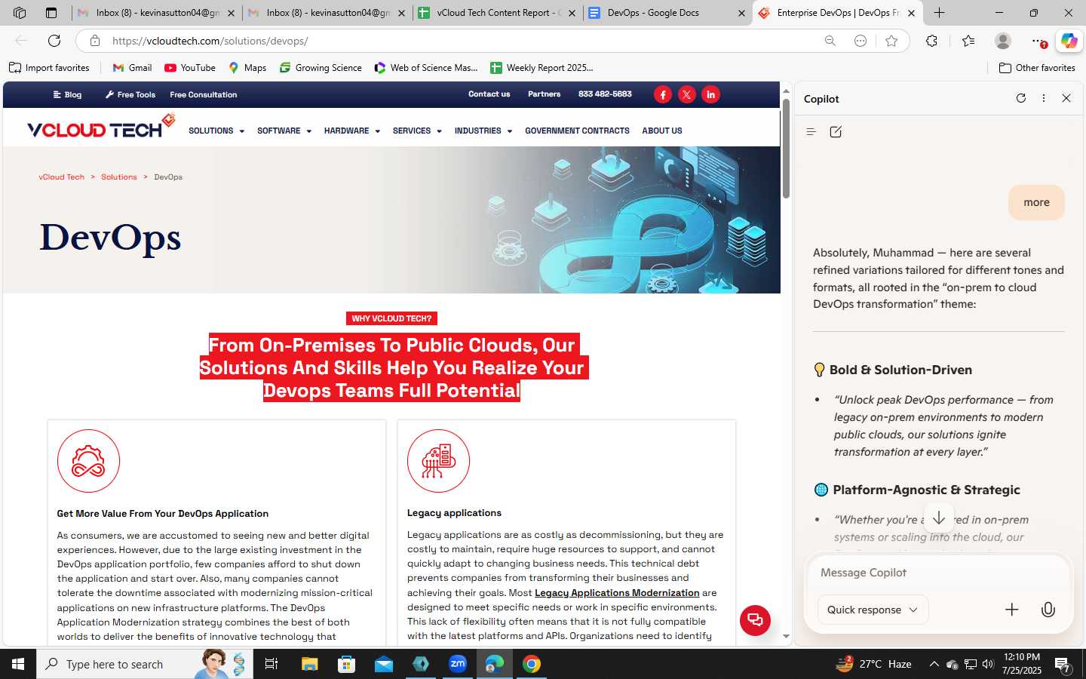This screenshot has width=1086, height=679.
Task: Add this page to favorites star
Action: [891, 41]
